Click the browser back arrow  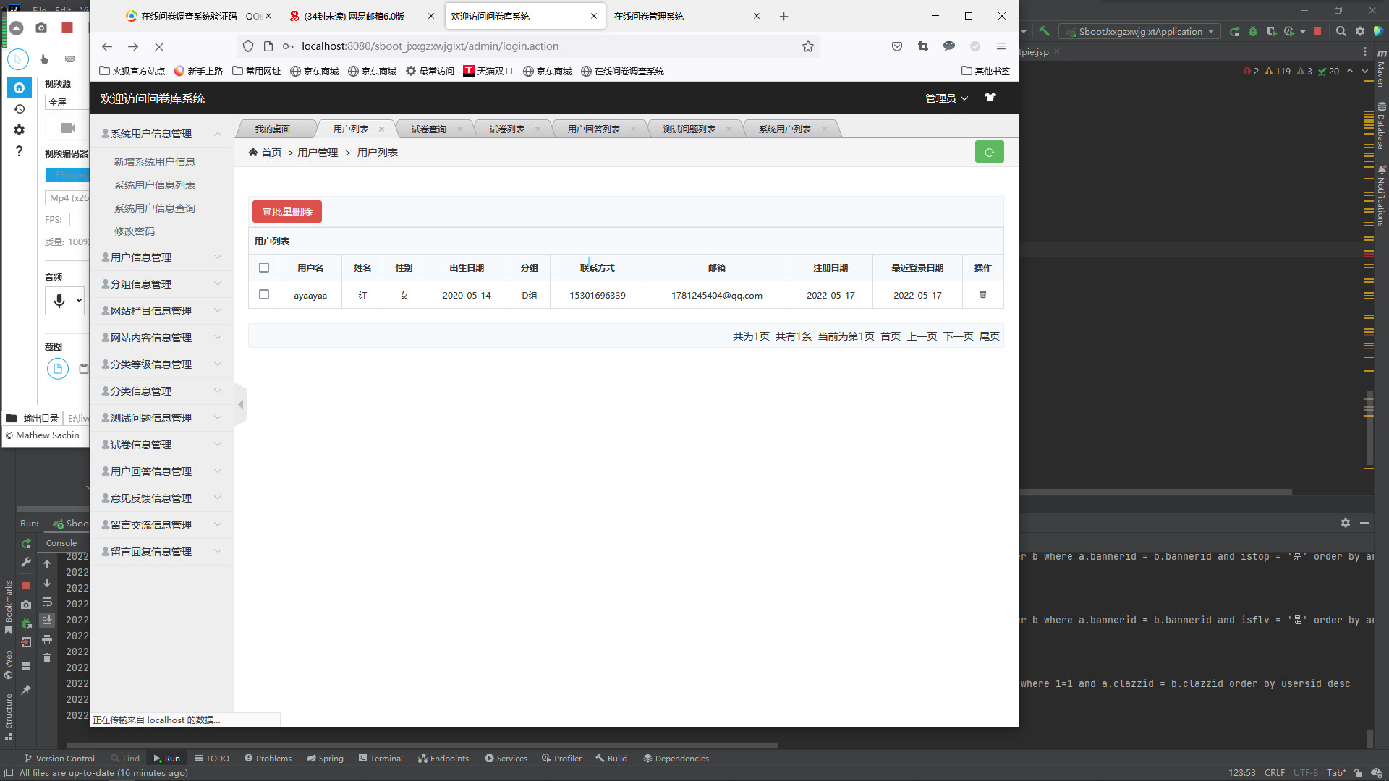click(107, 46)
